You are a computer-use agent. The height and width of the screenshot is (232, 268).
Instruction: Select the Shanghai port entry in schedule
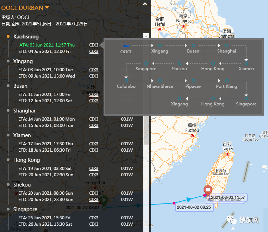(x=24, y=111)
